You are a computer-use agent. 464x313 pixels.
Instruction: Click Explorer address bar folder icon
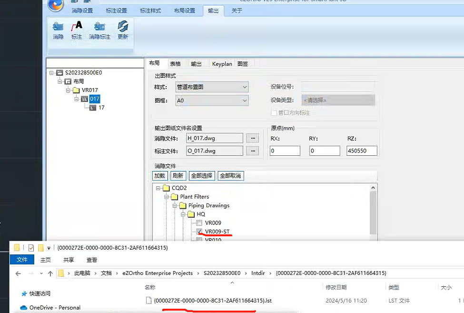click(61, 273)
